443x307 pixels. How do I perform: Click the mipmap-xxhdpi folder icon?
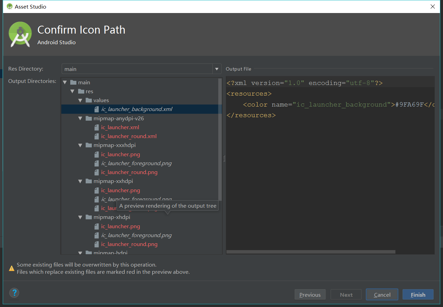click(x=89, y=181)
